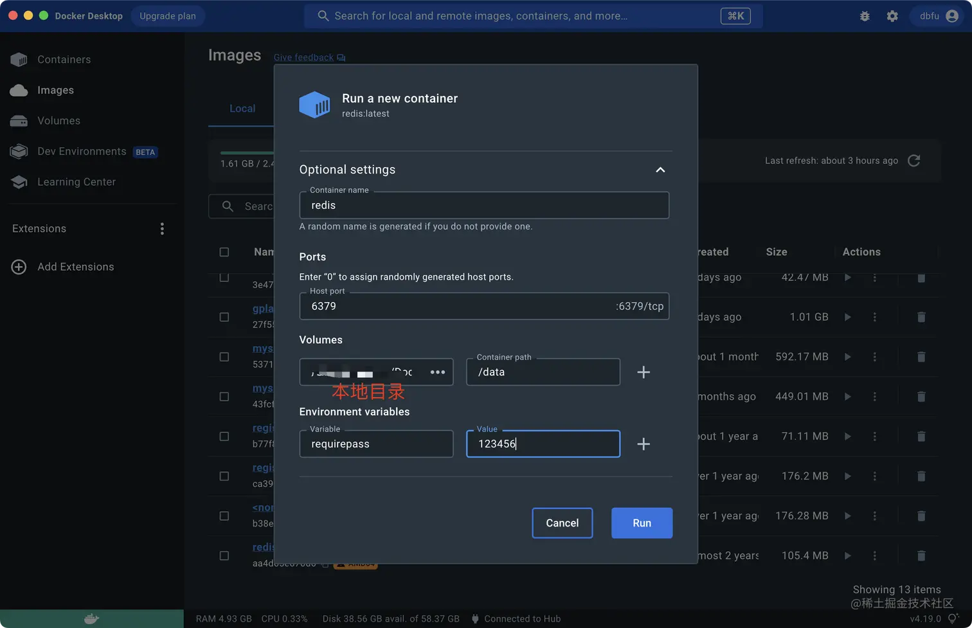Click the Images cloud icon

[x=19, y=90]
